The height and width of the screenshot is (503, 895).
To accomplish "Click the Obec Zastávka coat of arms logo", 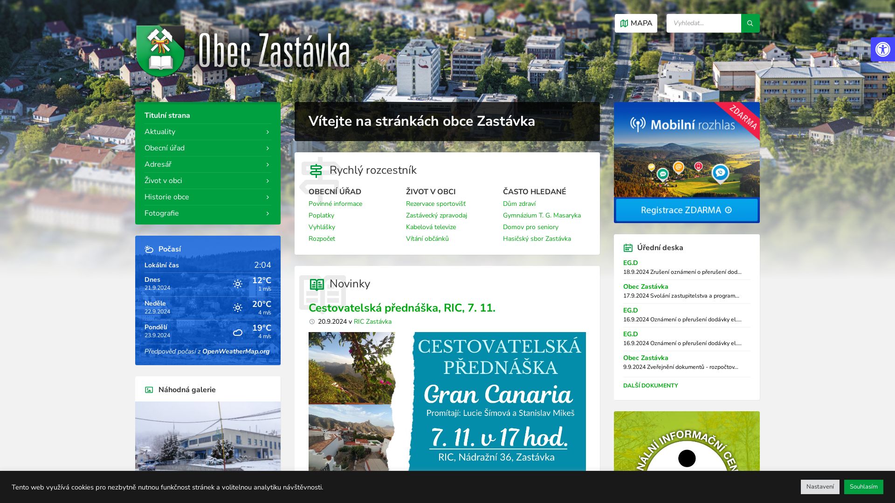I will click(x=160, y=51).
